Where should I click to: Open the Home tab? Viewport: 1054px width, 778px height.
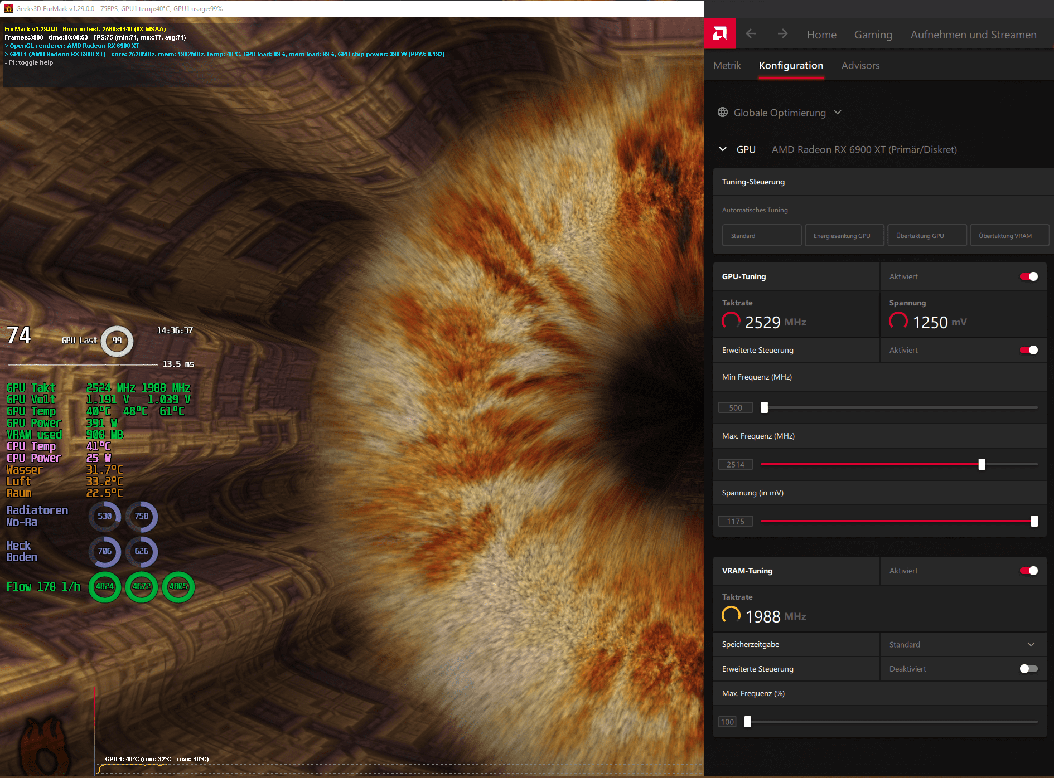pos(821,35)
